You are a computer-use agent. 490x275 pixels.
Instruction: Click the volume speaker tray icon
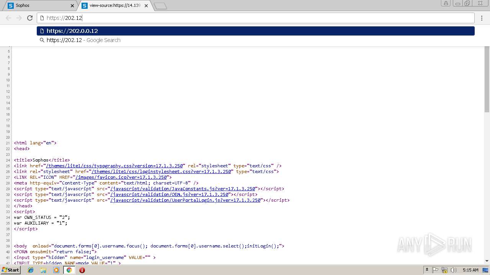click(x=454, y=270)
